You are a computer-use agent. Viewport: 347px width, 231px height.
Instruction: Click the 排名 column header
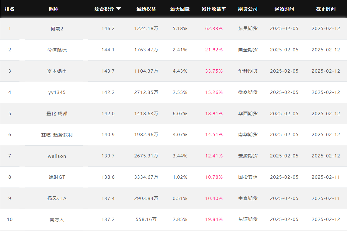[x=10, y=9]
